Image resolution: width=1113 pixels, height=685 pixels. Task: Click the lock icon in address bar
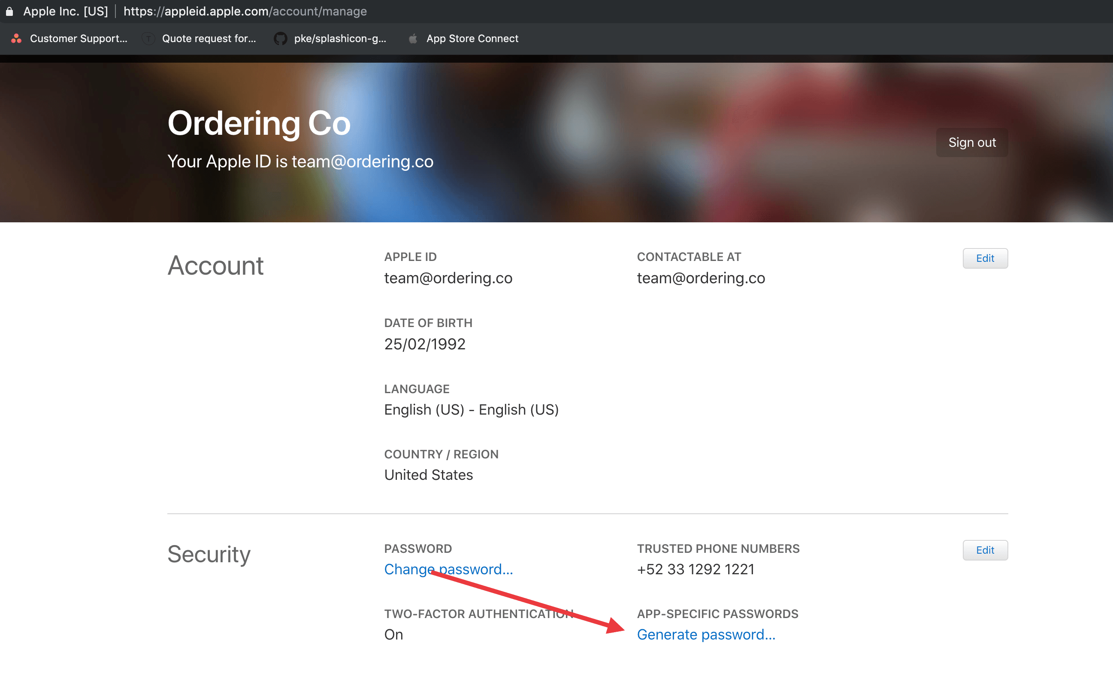(9, 11)
